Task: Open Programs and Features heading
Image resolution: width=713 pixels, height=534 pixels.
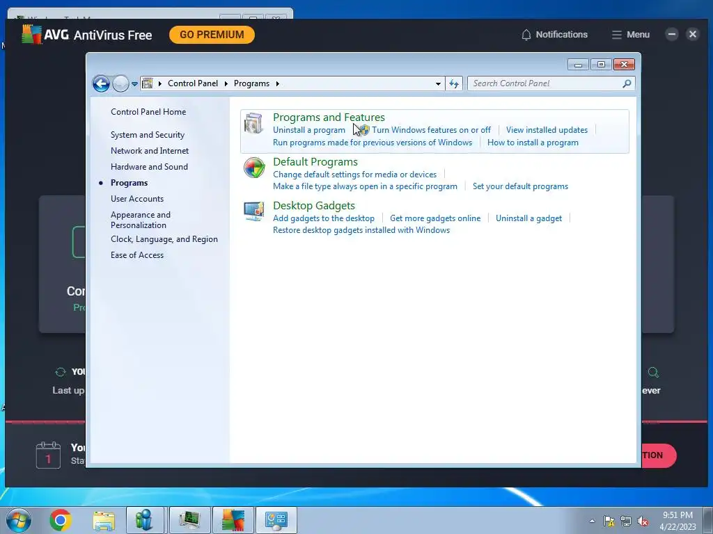Action: (329, 117)
